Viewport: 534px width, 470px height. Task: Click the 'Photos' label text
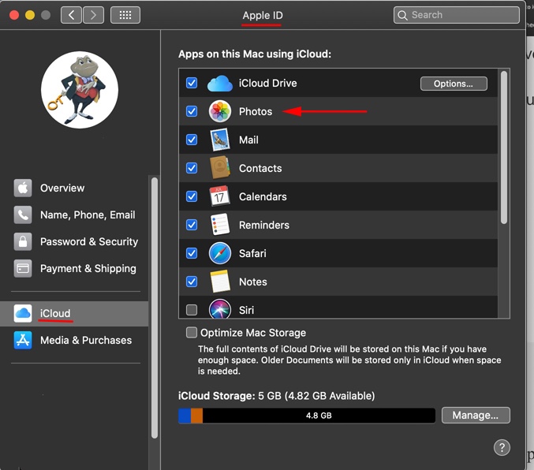click(x=256, y=111)
